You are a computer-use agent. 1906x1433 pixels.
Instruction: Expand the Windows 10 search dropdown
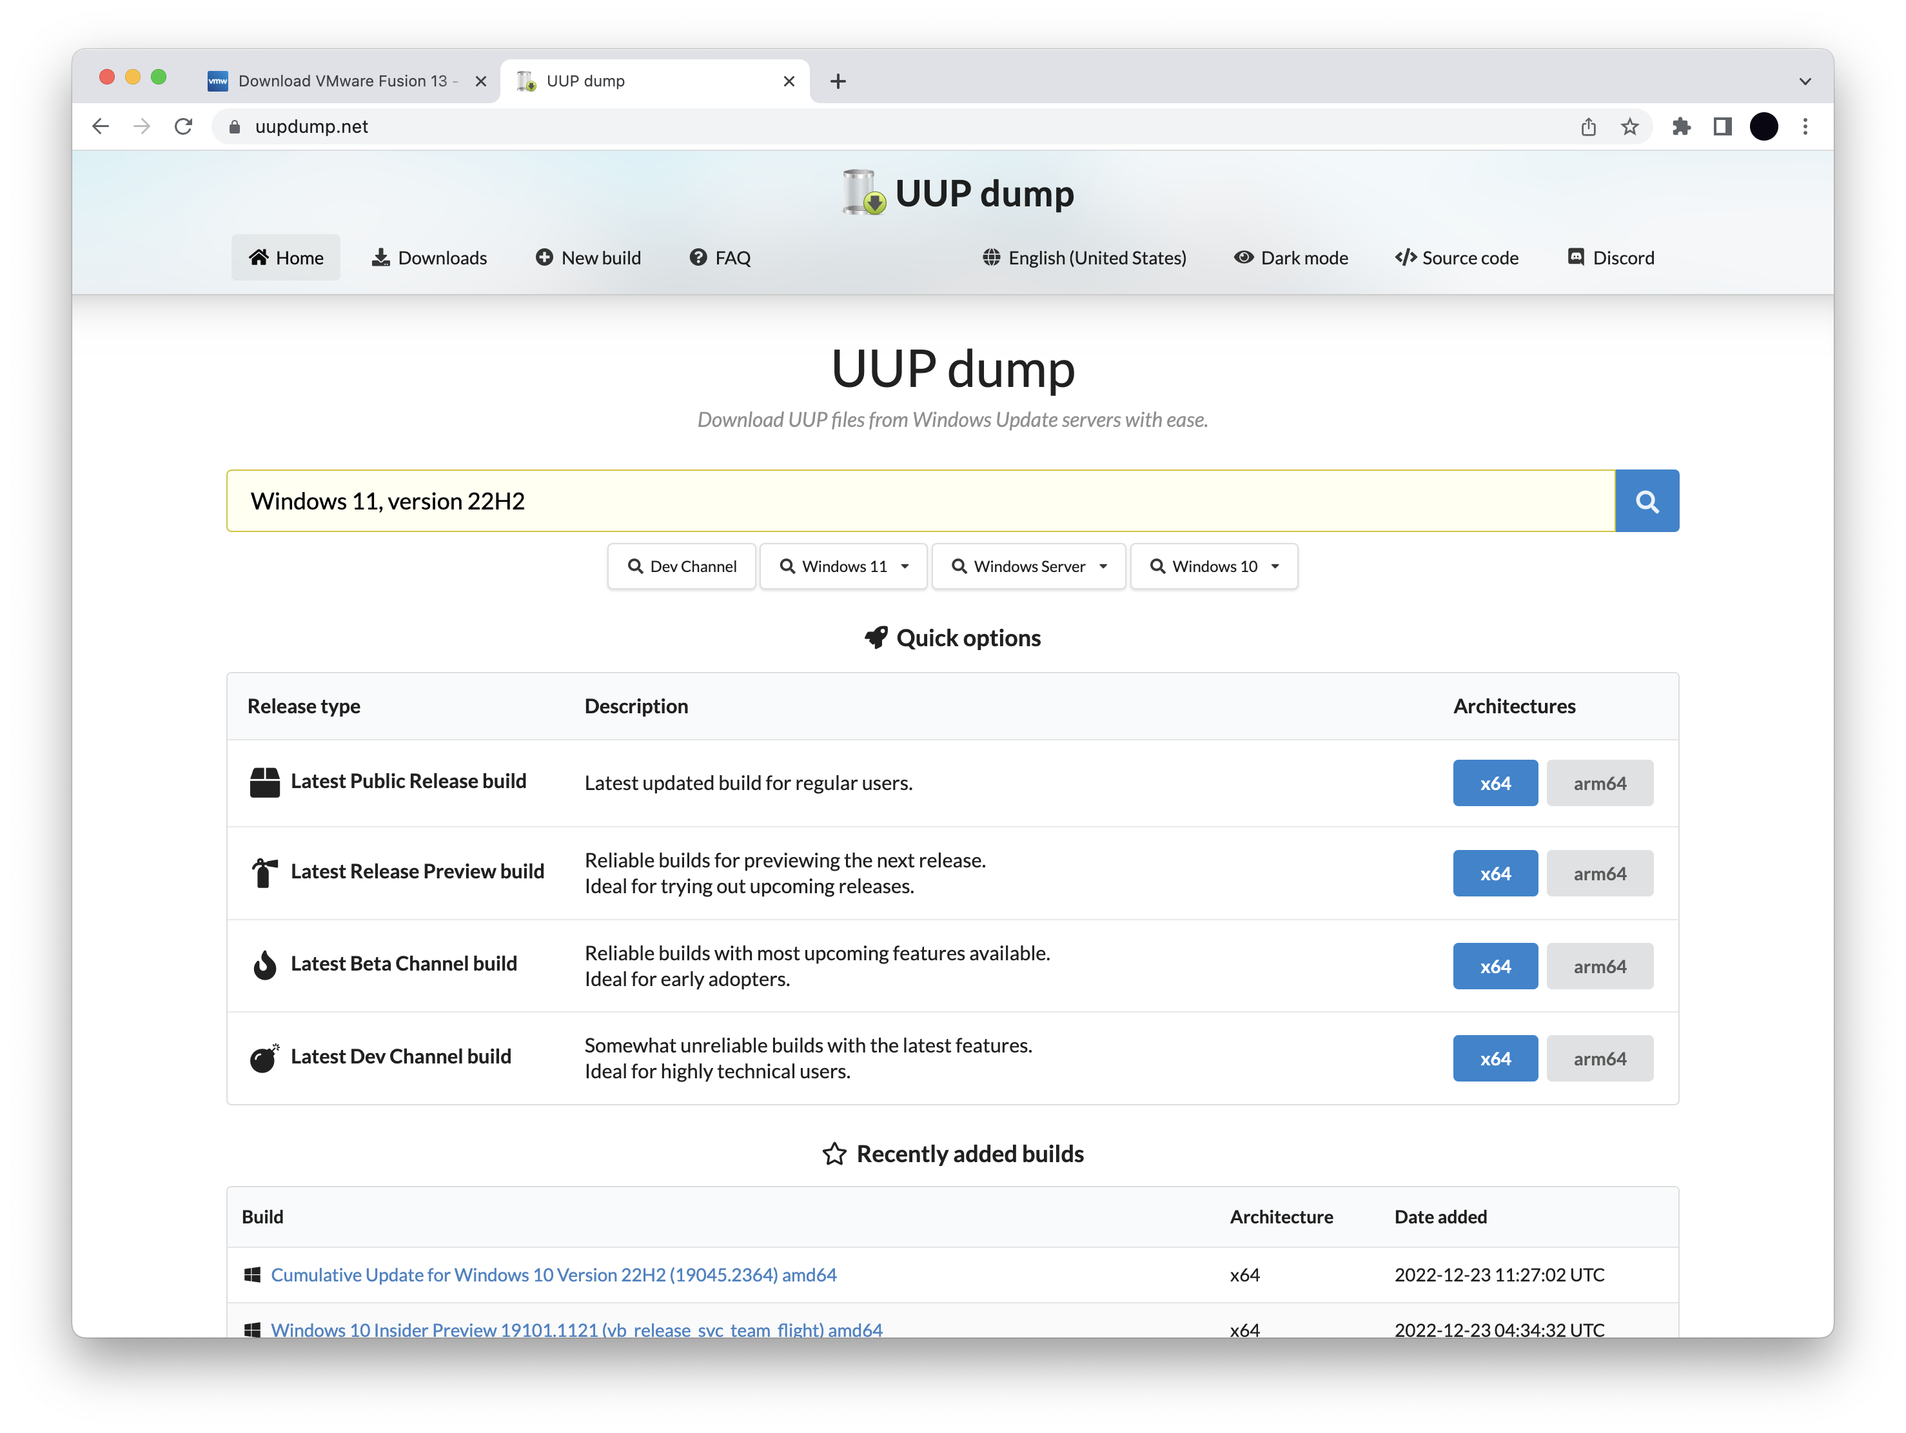[x=1213, y=566]
